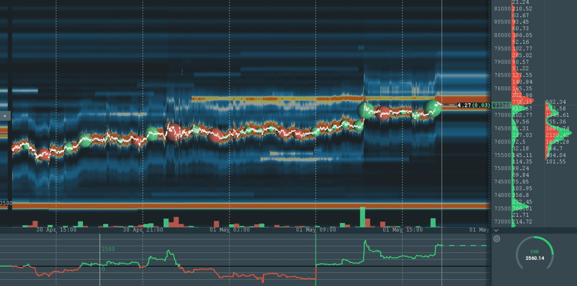The height and width of the screenshot is (286, 577).
Task: Click the tallest green volume bar
Action: [x=362, y=217]
